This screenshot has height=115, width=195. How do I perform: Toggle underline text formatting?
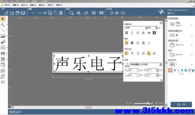pos(138,33)
